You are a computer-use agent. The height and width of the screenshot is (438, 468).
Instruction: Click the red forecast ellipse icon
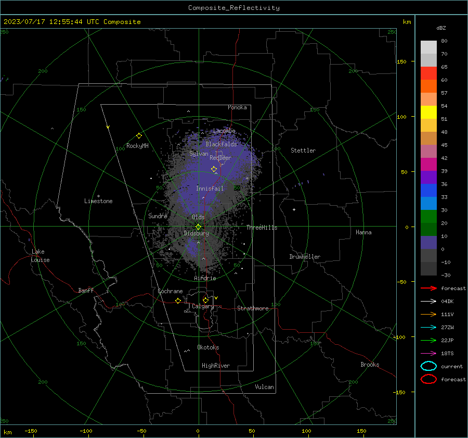click(428, 379)
